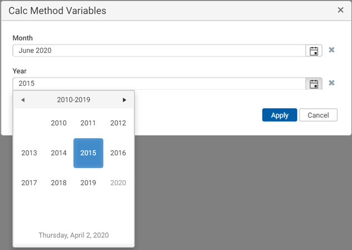Clear the Year field value

coord(331,83)
